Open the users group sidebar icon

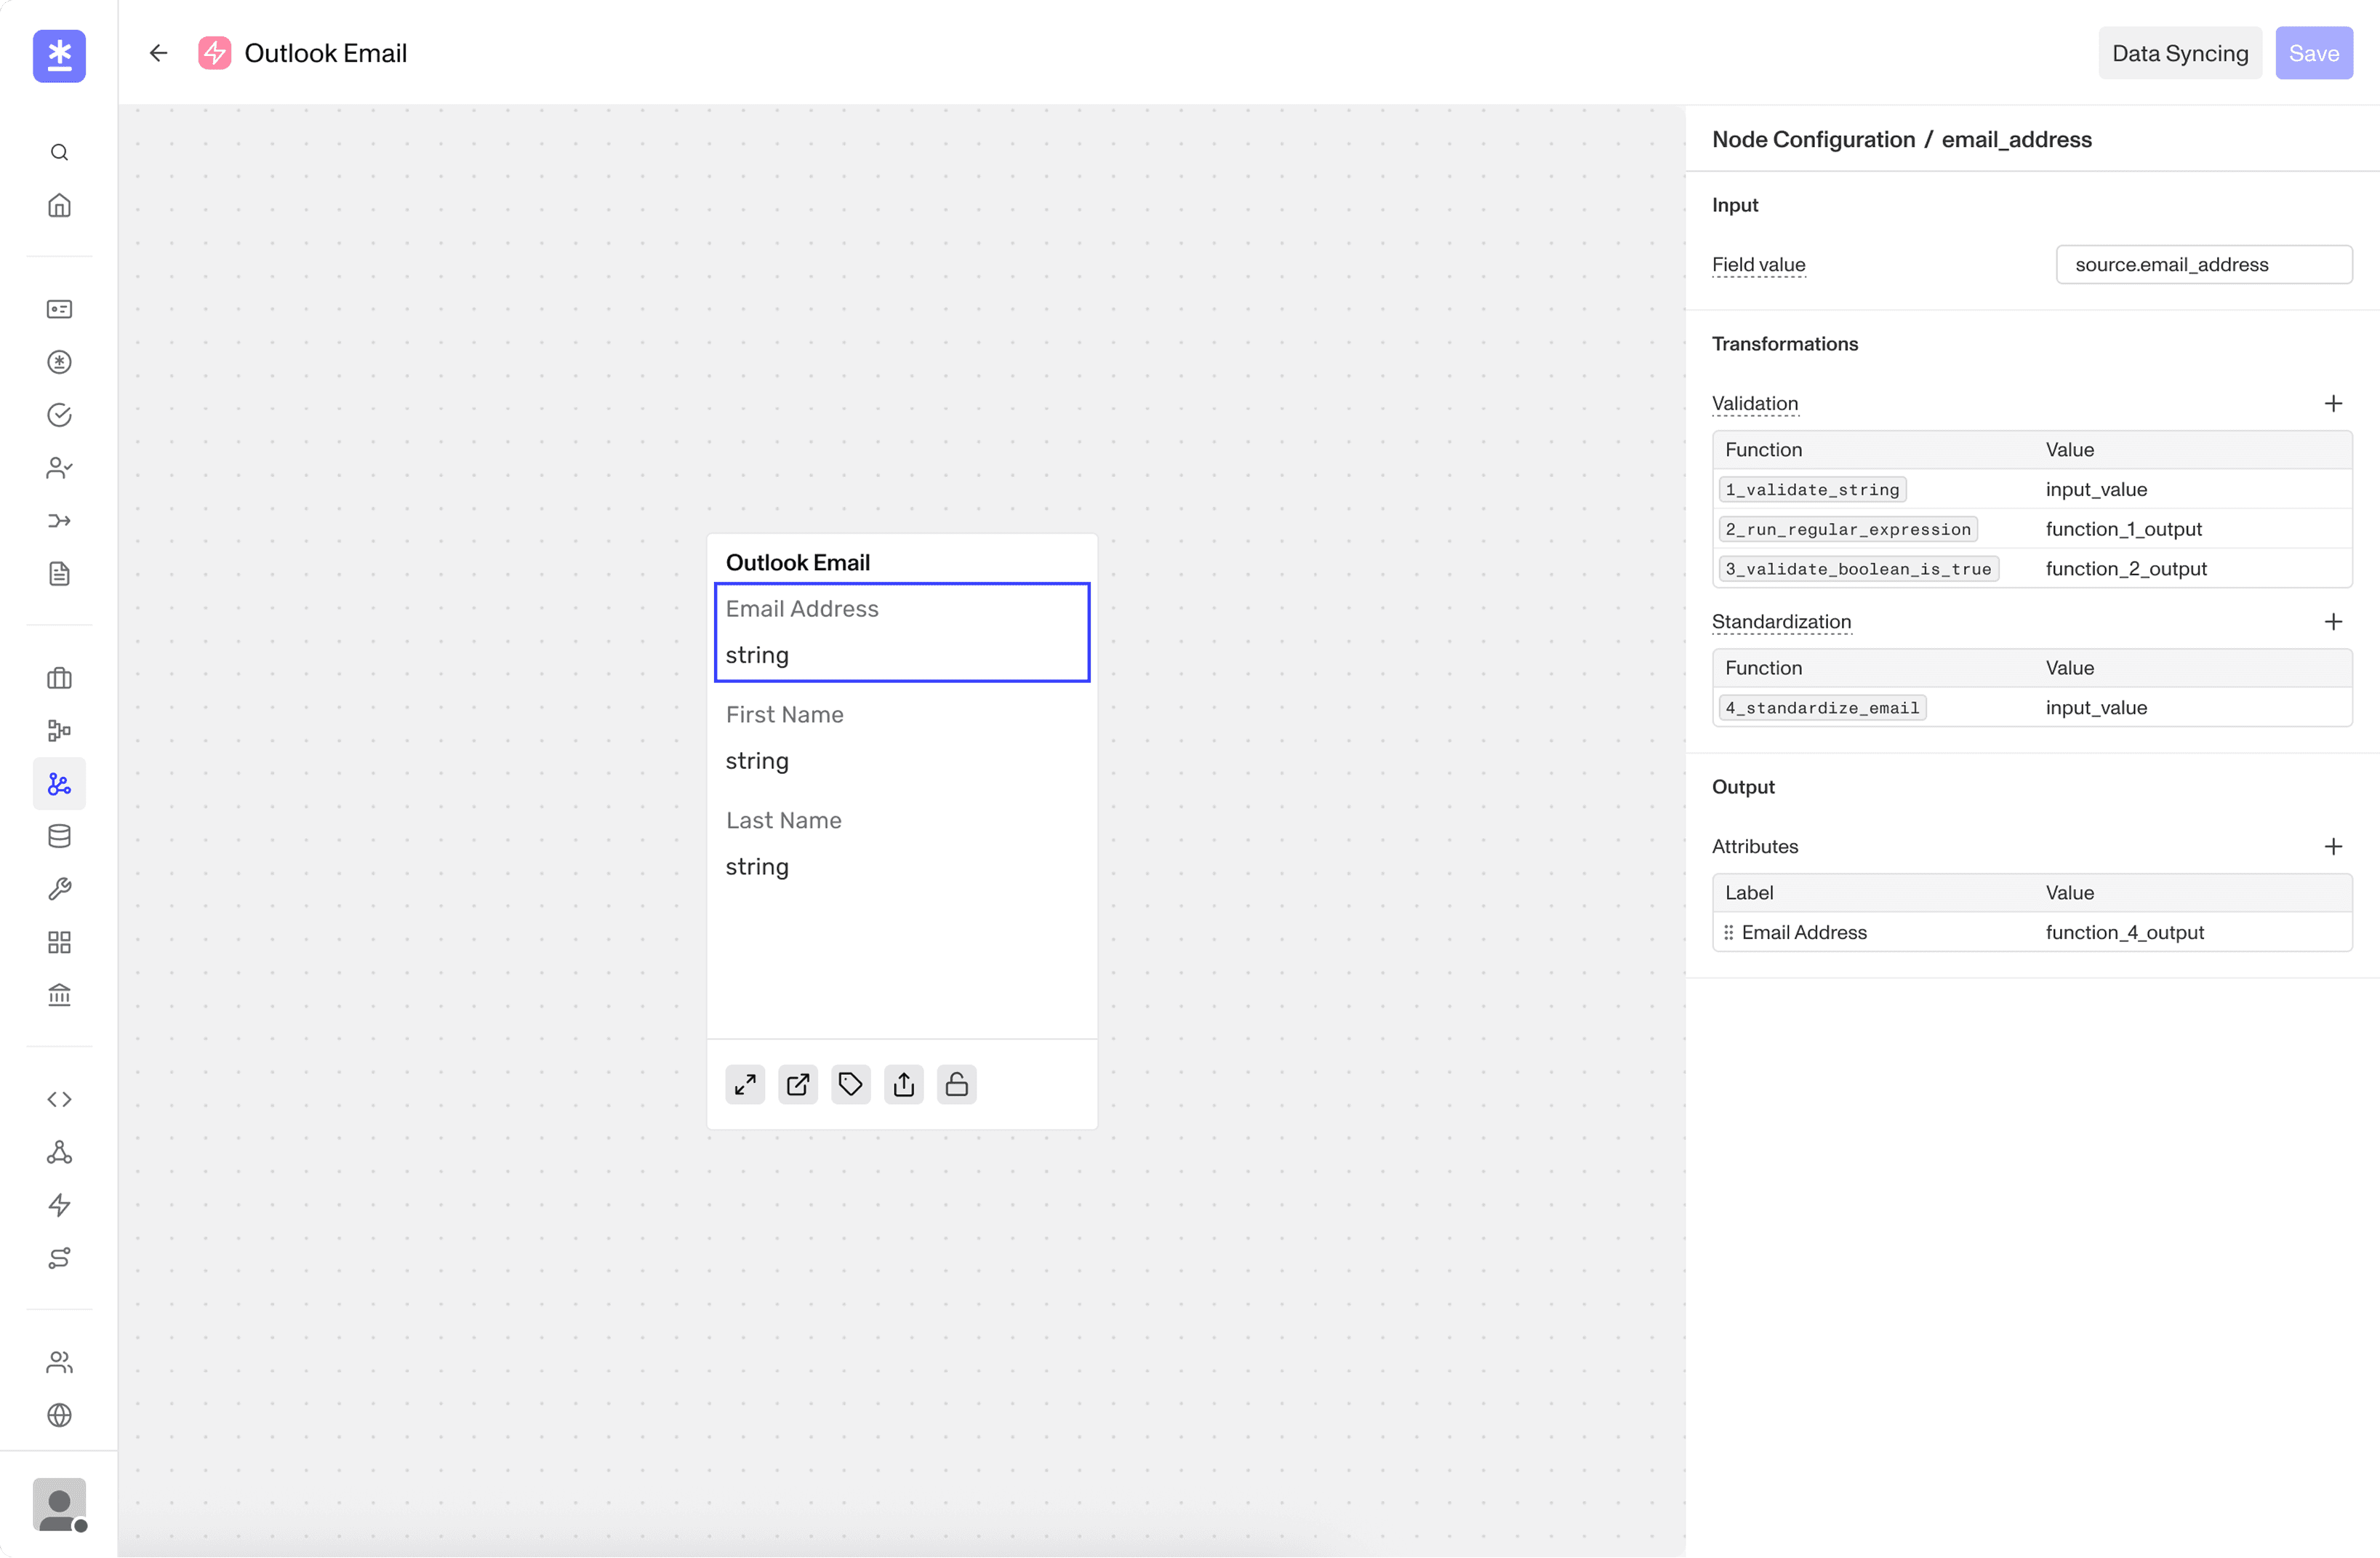[59, 1362]
